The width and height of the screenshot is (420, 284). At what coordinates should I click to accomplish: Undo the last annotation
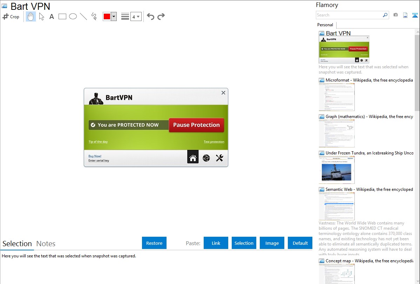pos(150,16)
